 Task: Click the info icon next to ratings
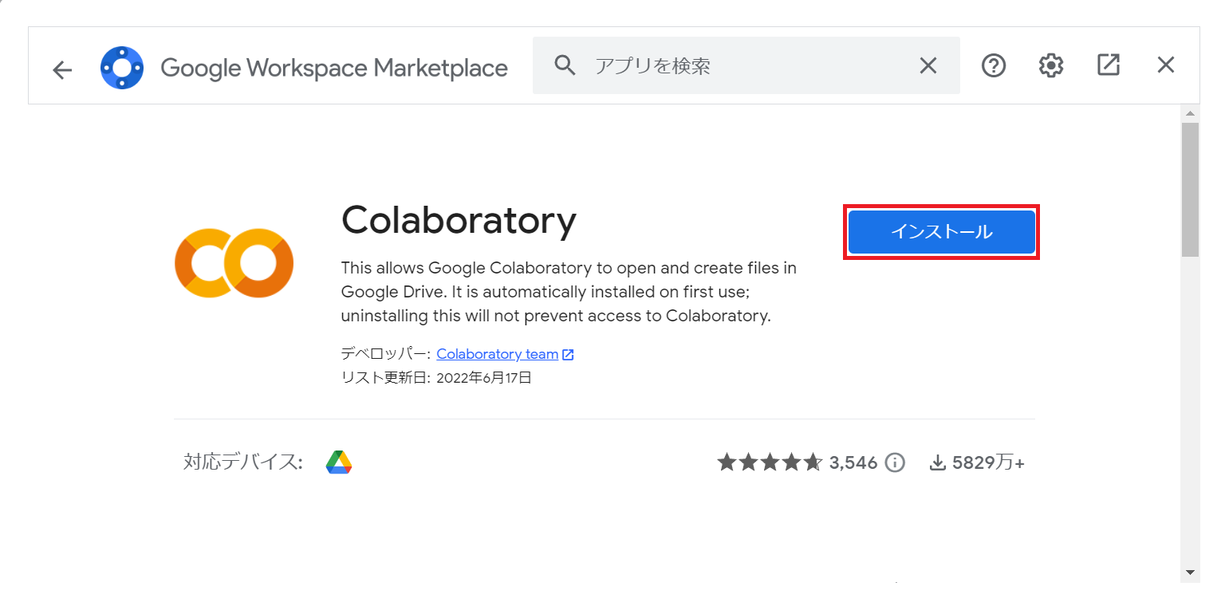click(895, 462)
